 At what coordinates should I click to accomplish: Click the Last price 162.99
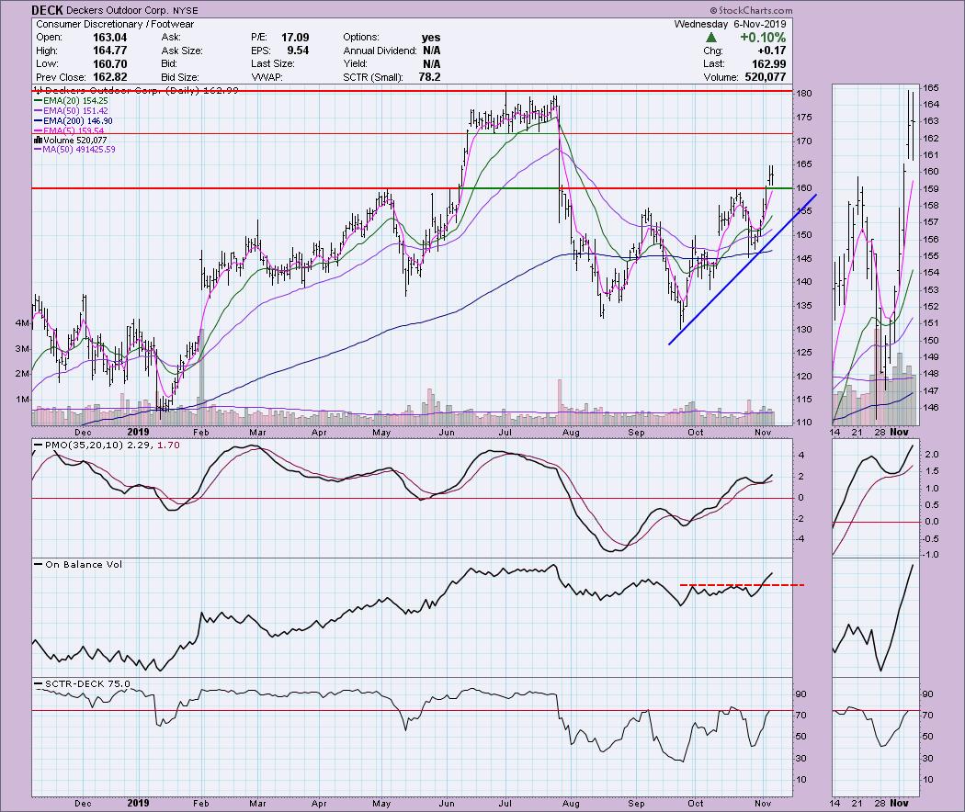[x=768, y=64]
